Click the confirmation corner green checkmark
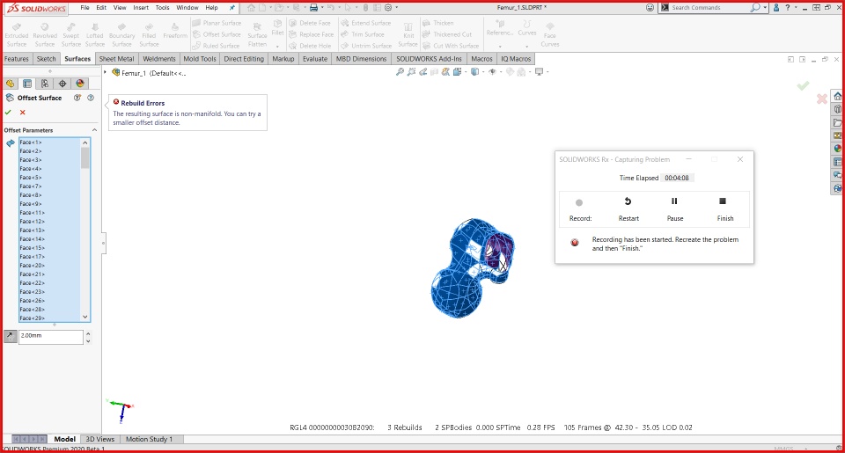The width and height of the screenshot is (845, 453). pyautogui.click(x=803, y=85)
